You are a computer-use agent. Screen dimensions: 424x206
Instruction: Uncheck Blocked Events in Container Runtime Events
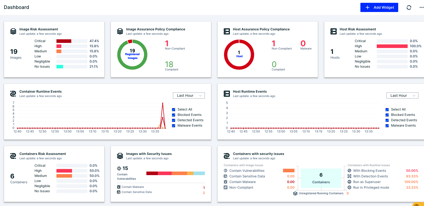(x=174, y=115)
